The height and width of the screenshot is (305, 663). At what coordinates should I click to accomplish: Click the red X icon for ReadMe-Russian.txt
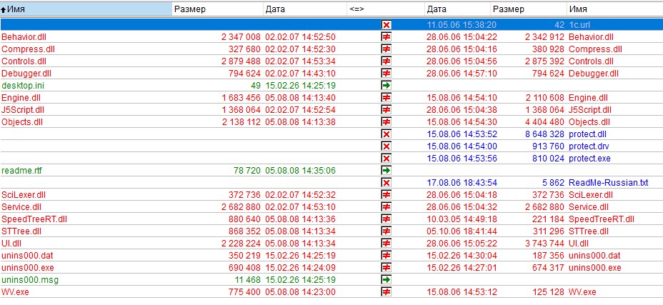coord(386,183)
